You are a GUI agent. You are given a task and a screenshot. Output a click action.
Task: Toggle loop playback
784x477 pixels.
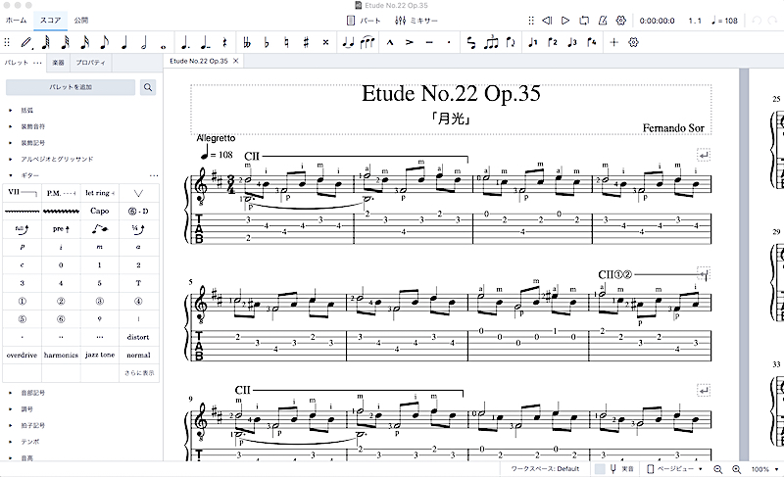coord(584,21)
